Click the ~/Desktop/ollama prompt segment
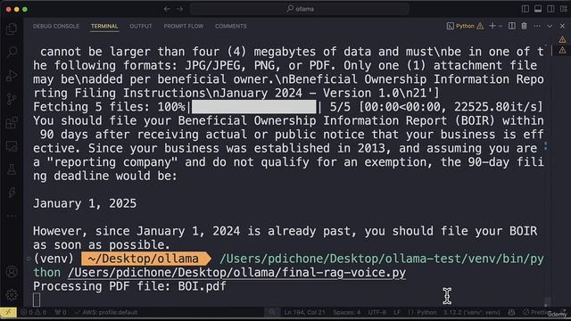This screenshot has height=321, width=571. 145,259
